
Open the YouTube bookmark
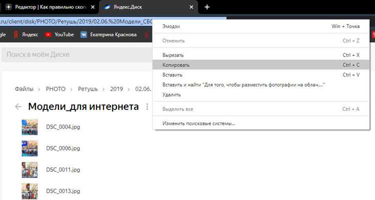point(59,34)
